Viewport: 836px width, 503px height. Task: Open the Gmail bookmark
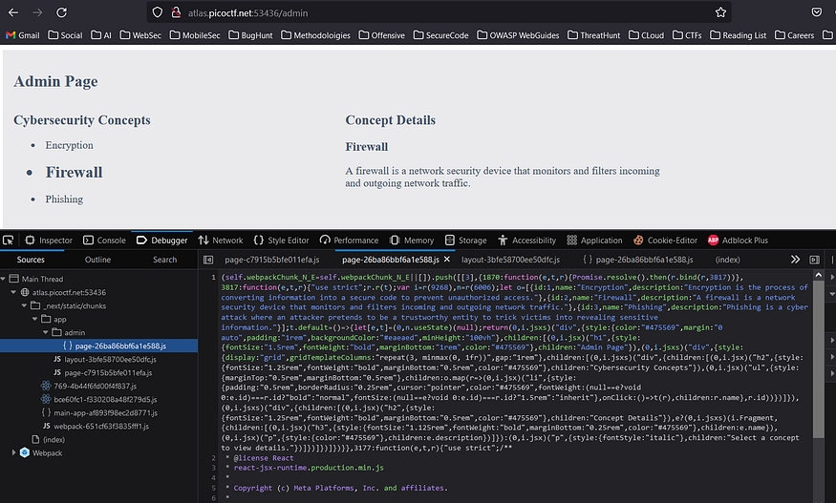click(23, 35)
